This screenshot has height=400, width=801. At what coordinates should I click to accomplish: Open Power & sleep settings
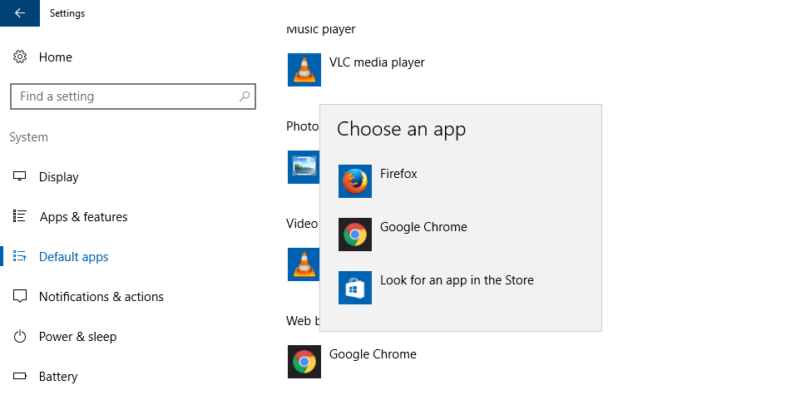(x=77, y=337)
